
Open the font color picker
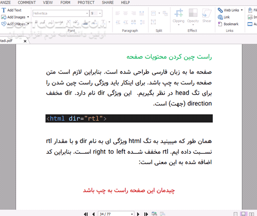pos(85,22)
